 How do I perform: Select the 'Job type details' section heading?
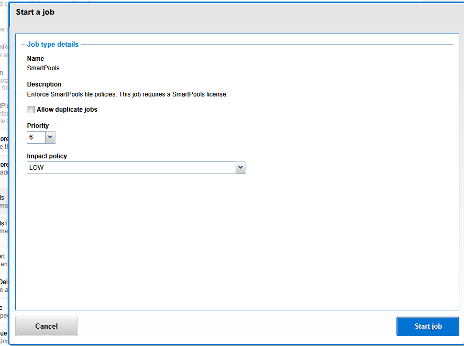click(x=53, y=45)
